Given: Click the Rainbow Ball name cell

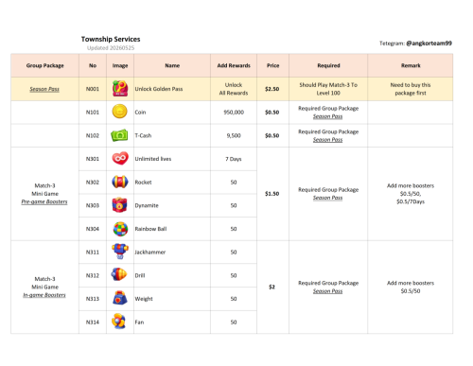Looking at the screenshot, I should tap(172, 229).
